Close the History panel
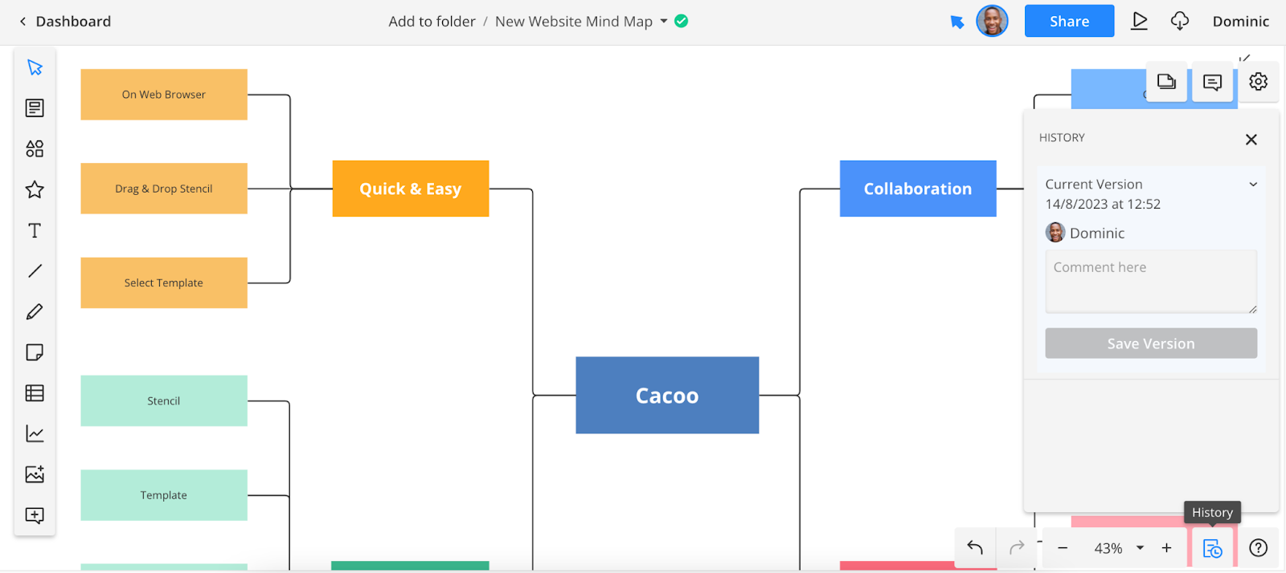 [x=1251, y=140]
